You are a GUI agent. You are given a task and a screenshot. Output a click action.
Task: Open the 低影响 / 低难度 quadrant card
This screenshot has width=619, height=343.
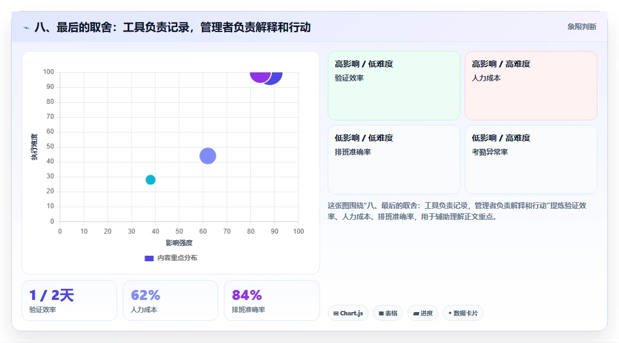point(394,160)
